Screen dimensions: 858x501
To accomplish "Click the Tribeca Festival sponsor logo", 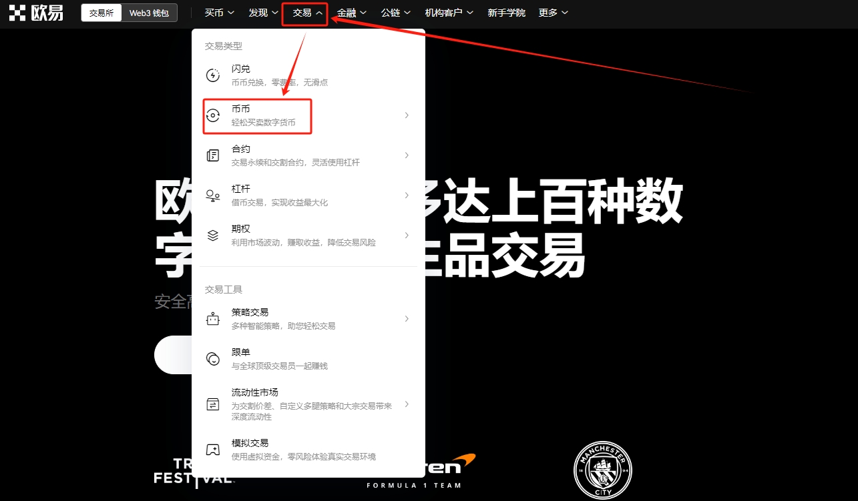I will [194, 472].
